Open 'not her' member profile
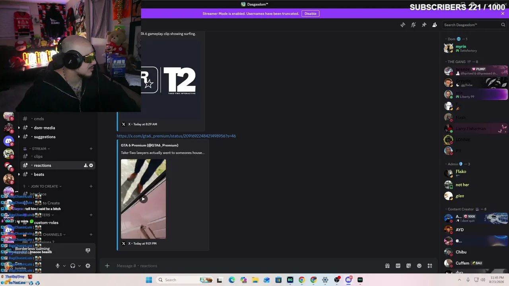Viewport: 509px width, 286px height. pos(476,185)
